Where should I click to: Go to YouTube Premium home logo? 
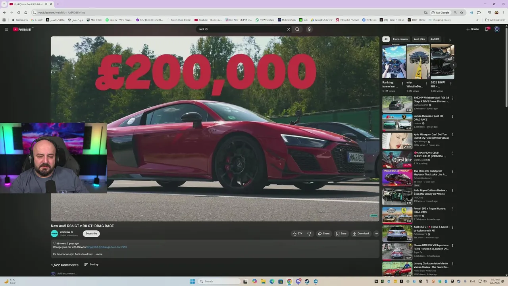tap(22, 29)
